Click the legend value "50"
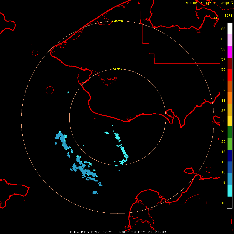This screenshot has height=234, width=234. [223, 70]
